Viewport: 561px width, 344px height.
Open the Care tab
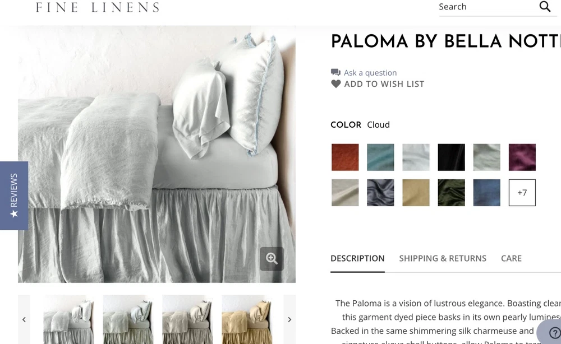click(511, 258)
